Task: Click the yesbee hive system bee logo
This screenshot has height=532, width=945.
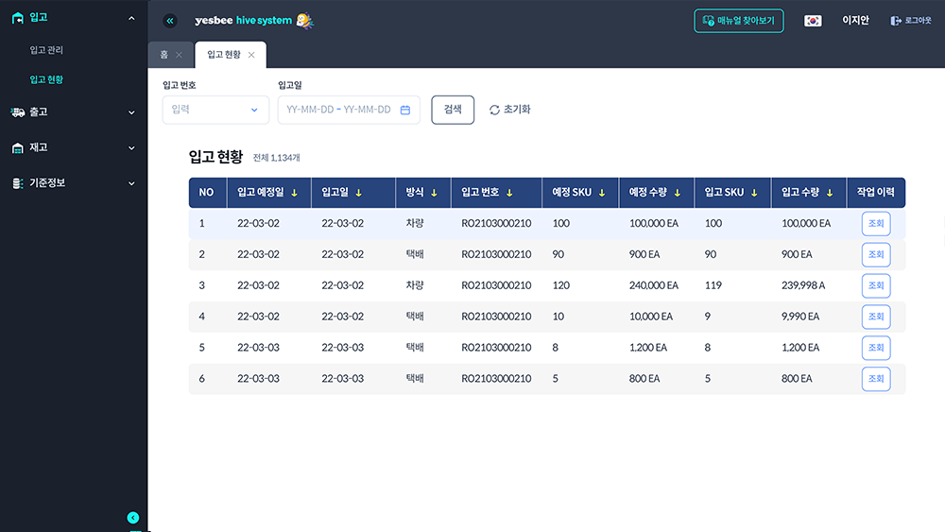Action: tap(305, 21)
